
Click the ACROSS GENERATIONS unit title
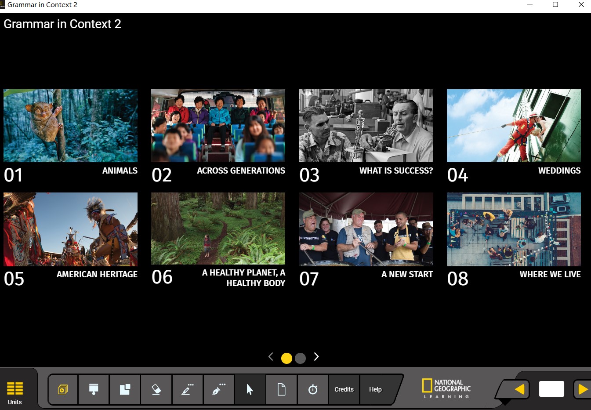pos(241,171)
